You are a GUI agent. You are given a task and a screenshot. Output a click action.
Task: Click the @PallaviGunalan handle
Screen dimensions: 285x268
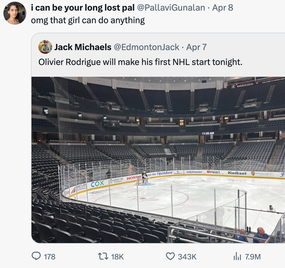pos(171,8)
